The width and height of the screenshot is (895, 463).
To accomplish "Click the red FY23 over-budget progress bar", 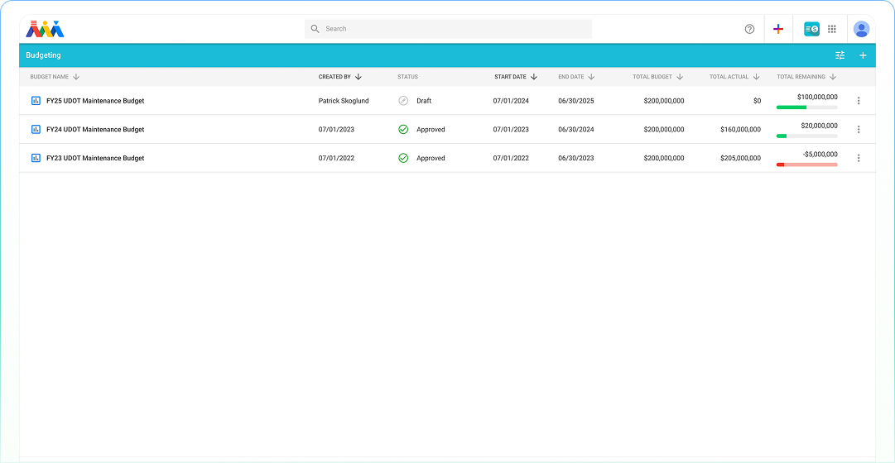I will pyautogui.click(x=807, y=165).
